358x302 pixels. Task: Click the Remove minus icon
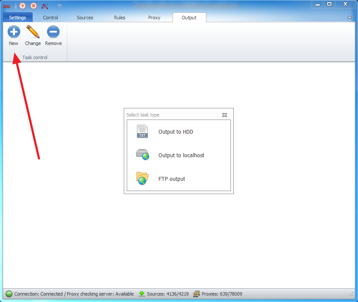pyautogui.click(x=53, y=32)
